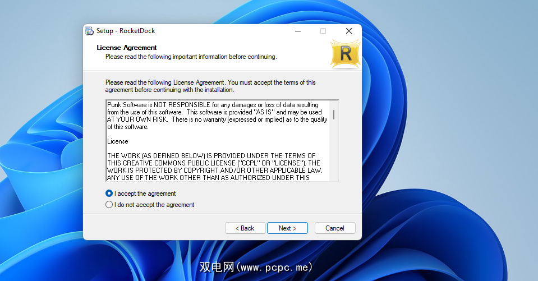The height and width of the screenshot is (281, 538).
Task: Click 'ANY USE OF THE WORK' line
Action: point(208,178)
